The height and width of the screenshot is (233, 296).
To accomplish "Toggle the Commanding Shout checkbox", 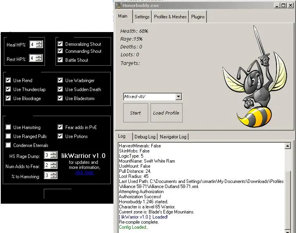I will 60,51.
